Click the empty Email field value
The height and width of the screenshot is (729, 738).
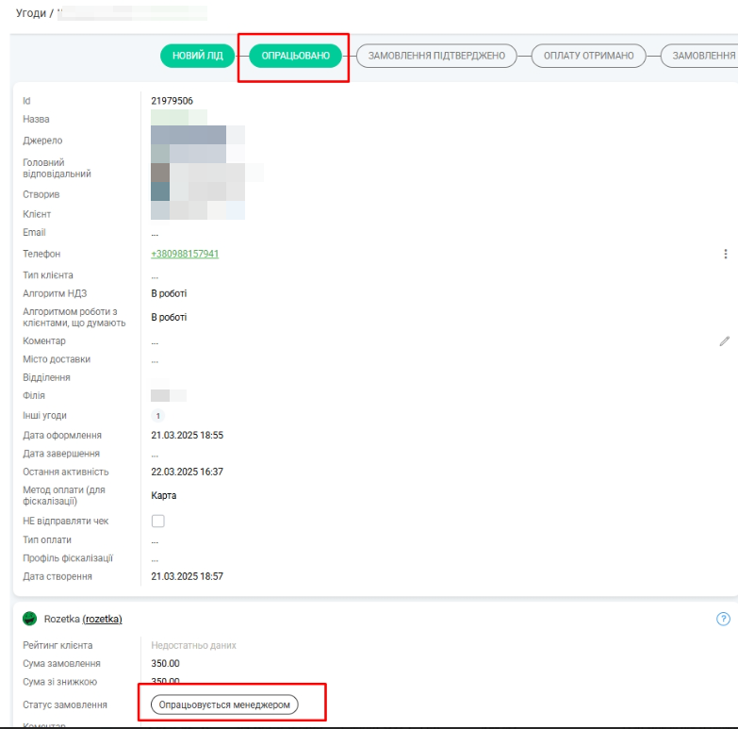156,233
